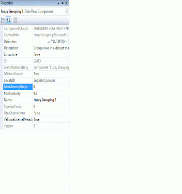Select the Name property row label

pos(8,100)
